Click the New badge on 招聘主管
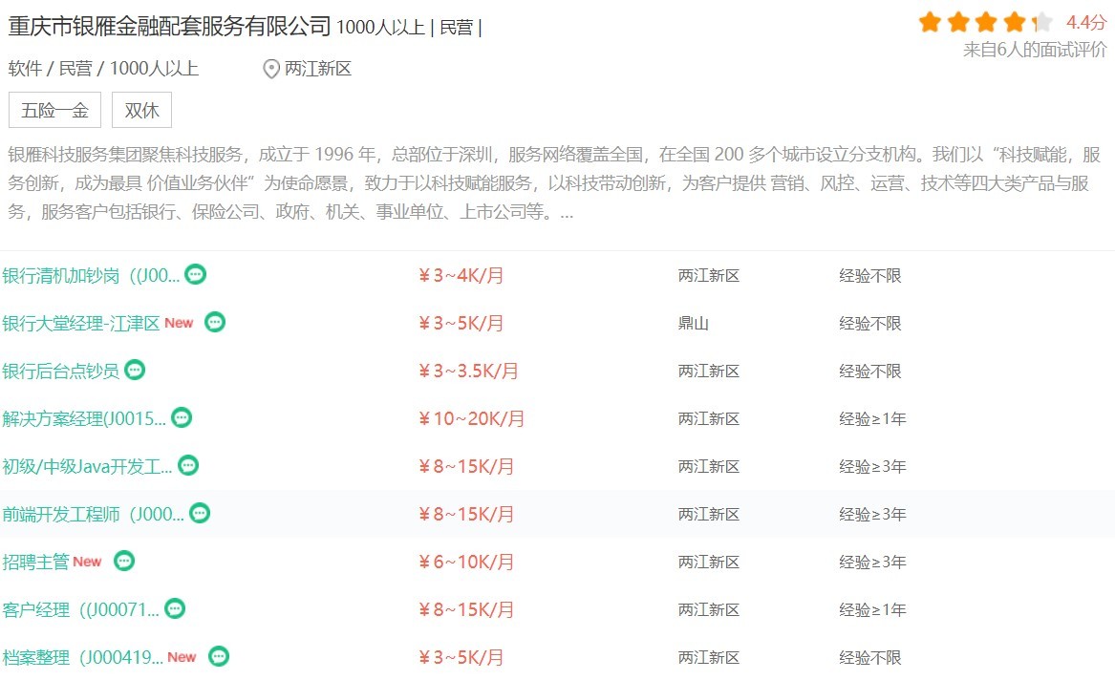The width and height of the screenshot is (1115, 680). (87, 562)
